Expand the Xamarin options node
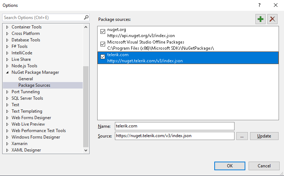The width and height of the screenshot is (284, 176). point(7,144)
